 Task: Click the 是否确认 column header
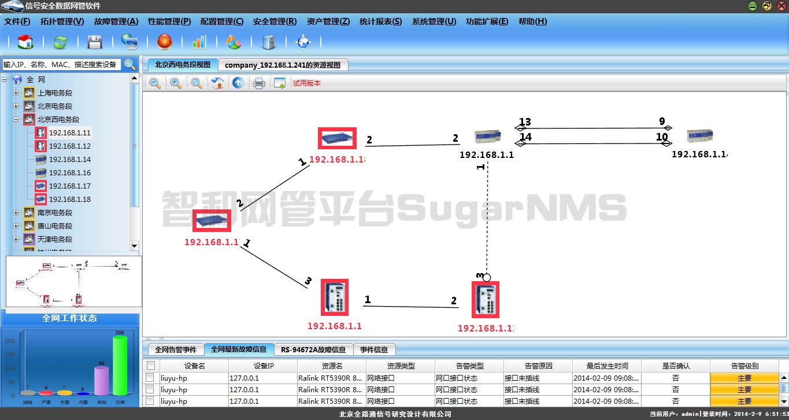click(x=676, y=366)
